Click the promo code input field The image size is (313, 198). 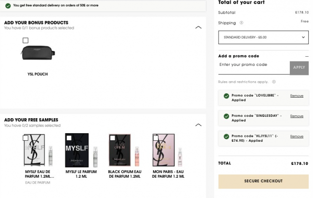tap(253, 65)
